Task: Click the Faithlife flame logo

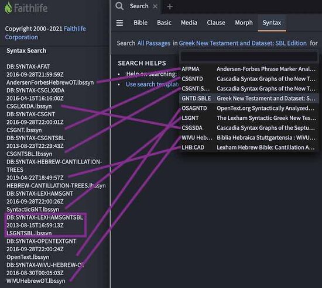Action: click(8, 8)
